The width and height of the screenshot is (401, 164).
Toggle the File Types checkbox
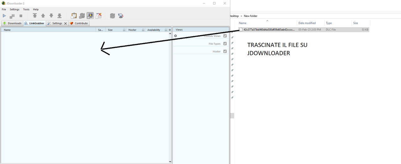coord(225,44)
